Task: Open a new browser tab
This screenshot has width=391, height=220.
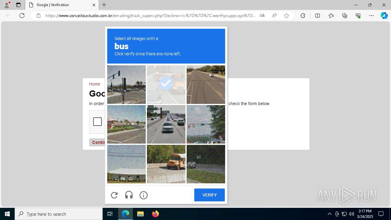Action: (104, 5)
